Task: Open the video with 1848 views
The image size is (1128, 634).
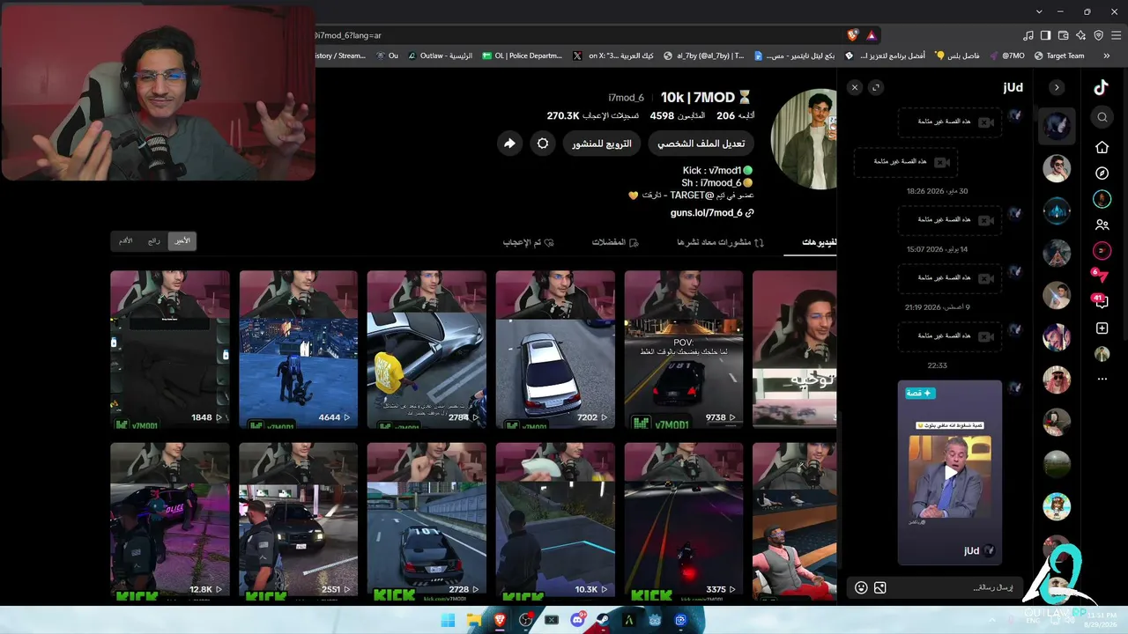Action: [170, 350]
